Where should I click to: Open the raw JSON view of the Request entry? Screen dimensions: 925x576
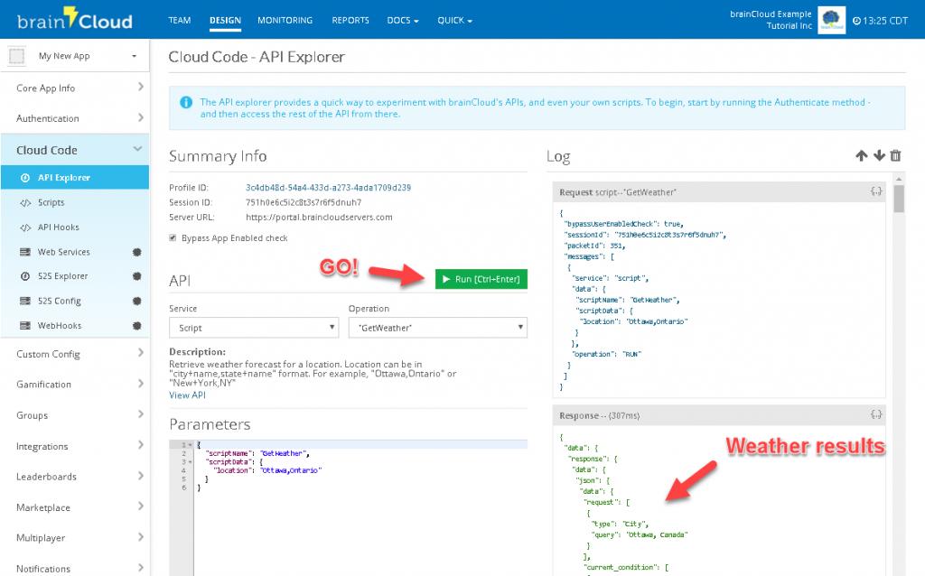875,191
